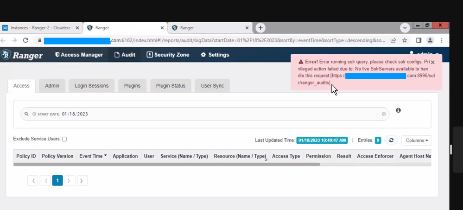Go to the last page of results
The width and height of the screenshot is (463, 210).
pos(82,180)
